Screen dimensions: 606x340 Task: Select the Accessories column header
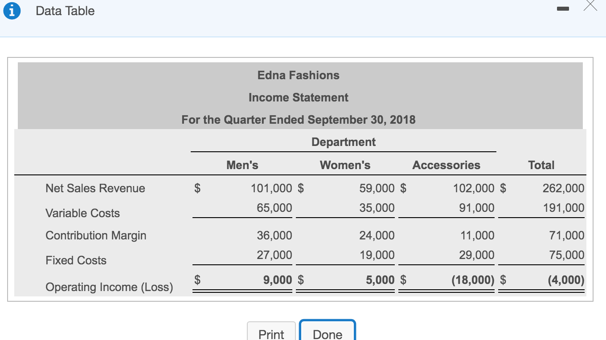(446, 165)
